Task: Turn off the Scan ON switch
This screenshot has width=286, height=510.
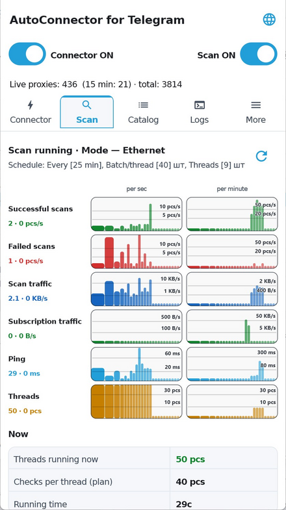Action: pos(259,54)
